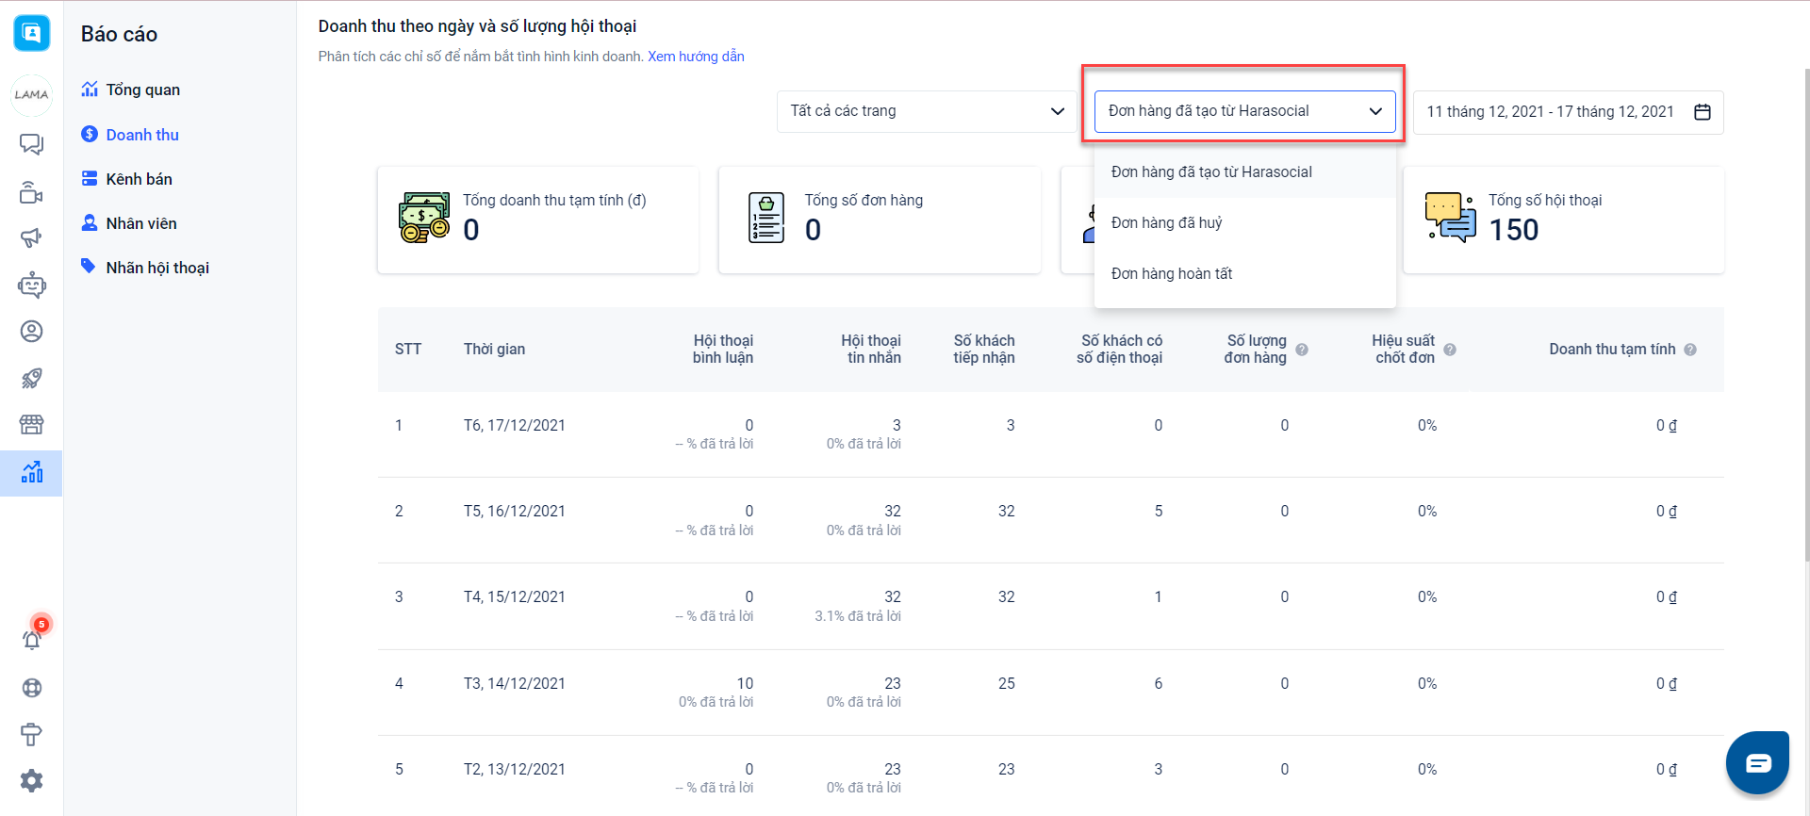
Task: Open the livestream camera icon in sidebar
Action: coord(31,192)
